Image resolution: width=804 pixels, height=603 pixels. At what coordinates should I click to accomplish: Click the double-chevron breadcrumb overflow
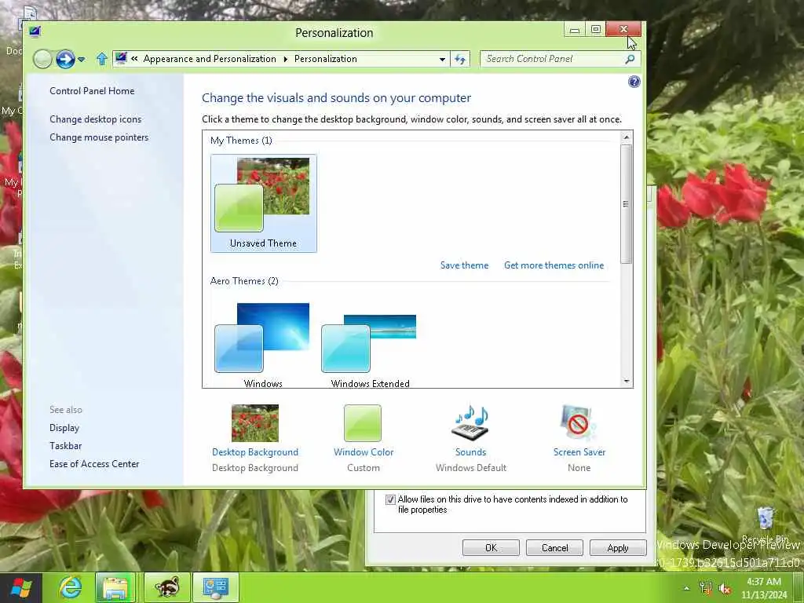coord(134,59)
